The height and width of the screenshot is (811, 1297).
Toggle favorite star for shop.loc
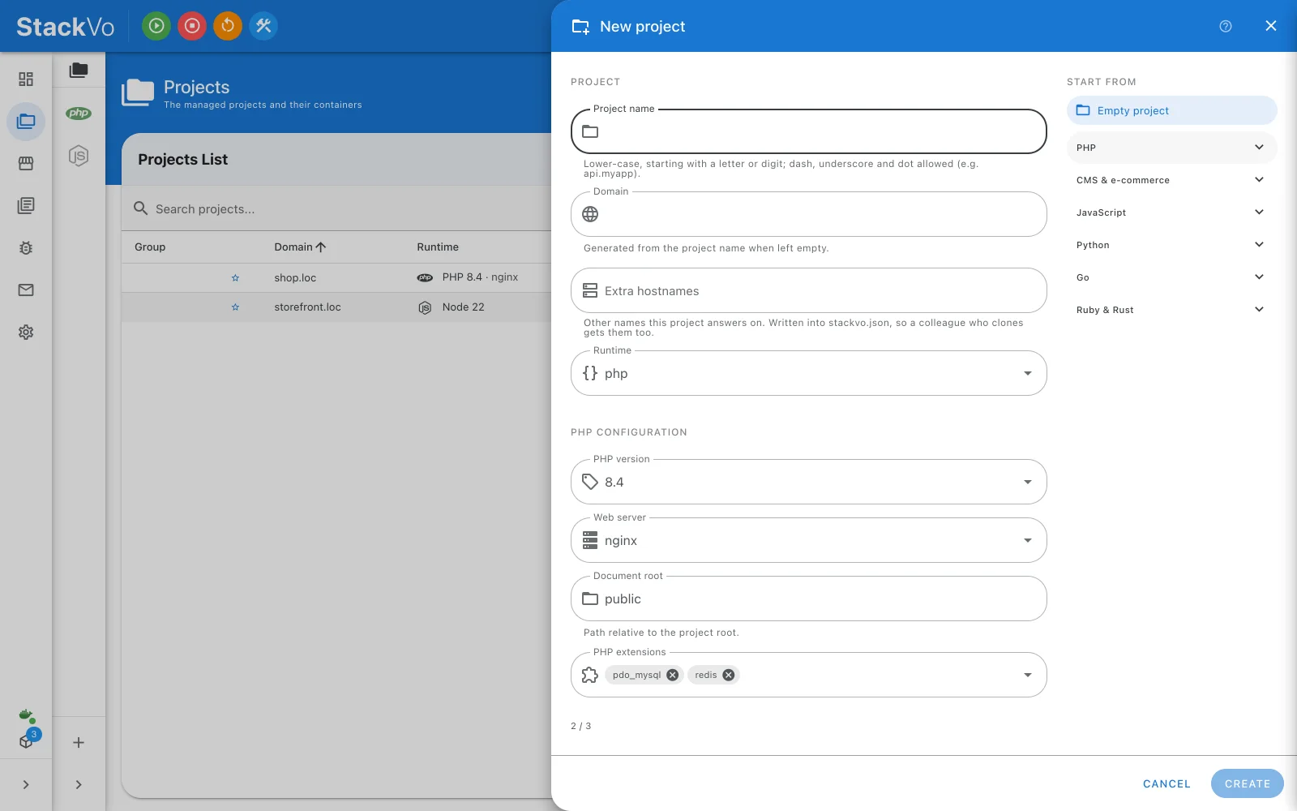point(235,278)
